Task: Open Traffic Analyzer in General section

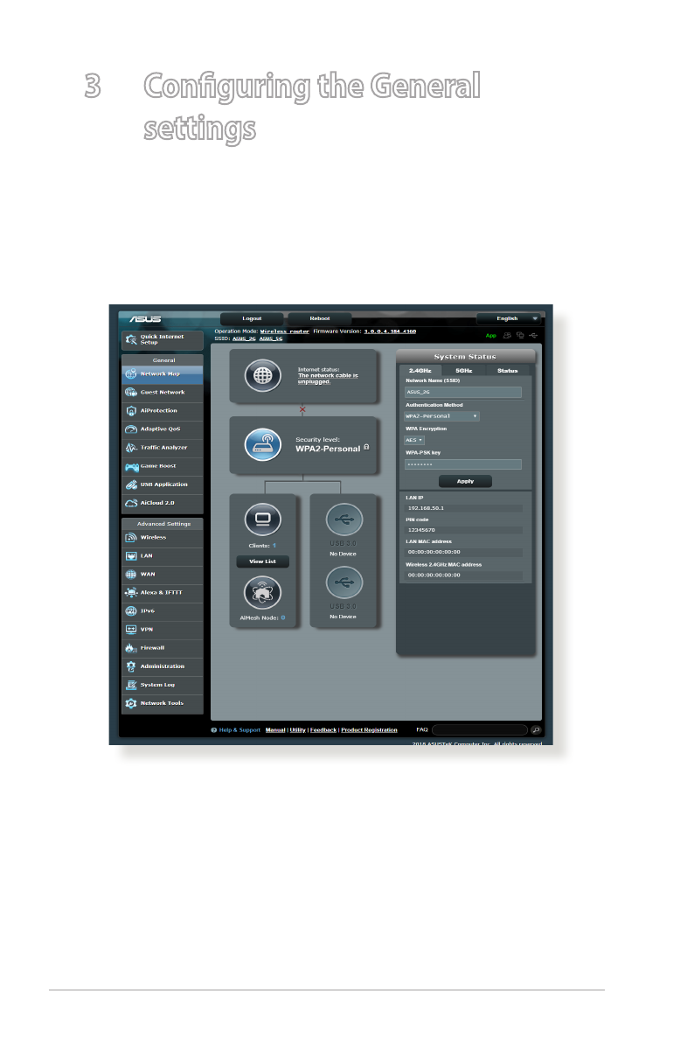Action: (x=162, y=447)
